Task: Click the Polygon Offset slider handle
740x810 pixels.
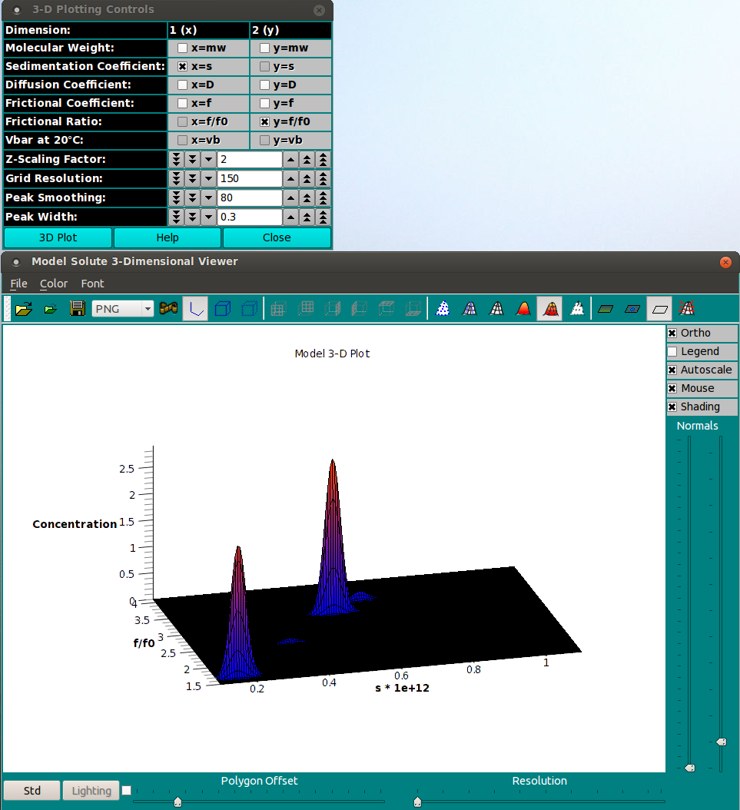Action: [x=178, y=802]
